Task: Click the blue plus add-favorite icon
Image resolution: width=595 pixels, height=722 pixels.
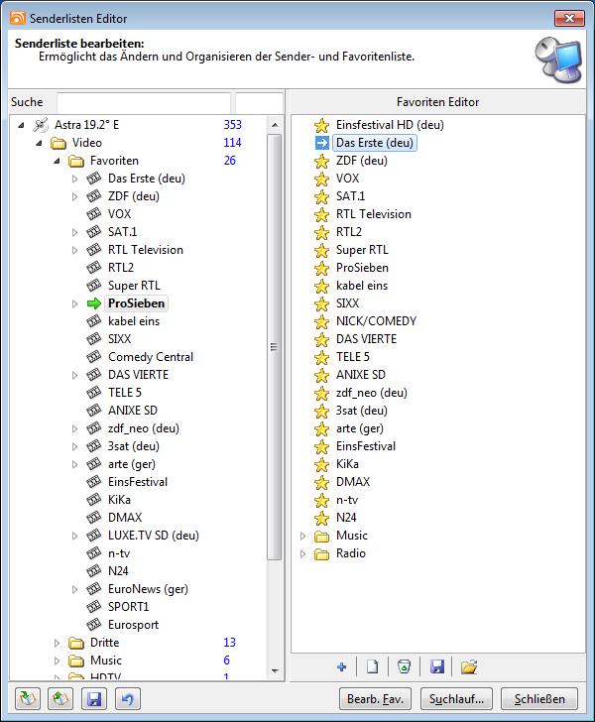Action: click(x=342, y=666)
